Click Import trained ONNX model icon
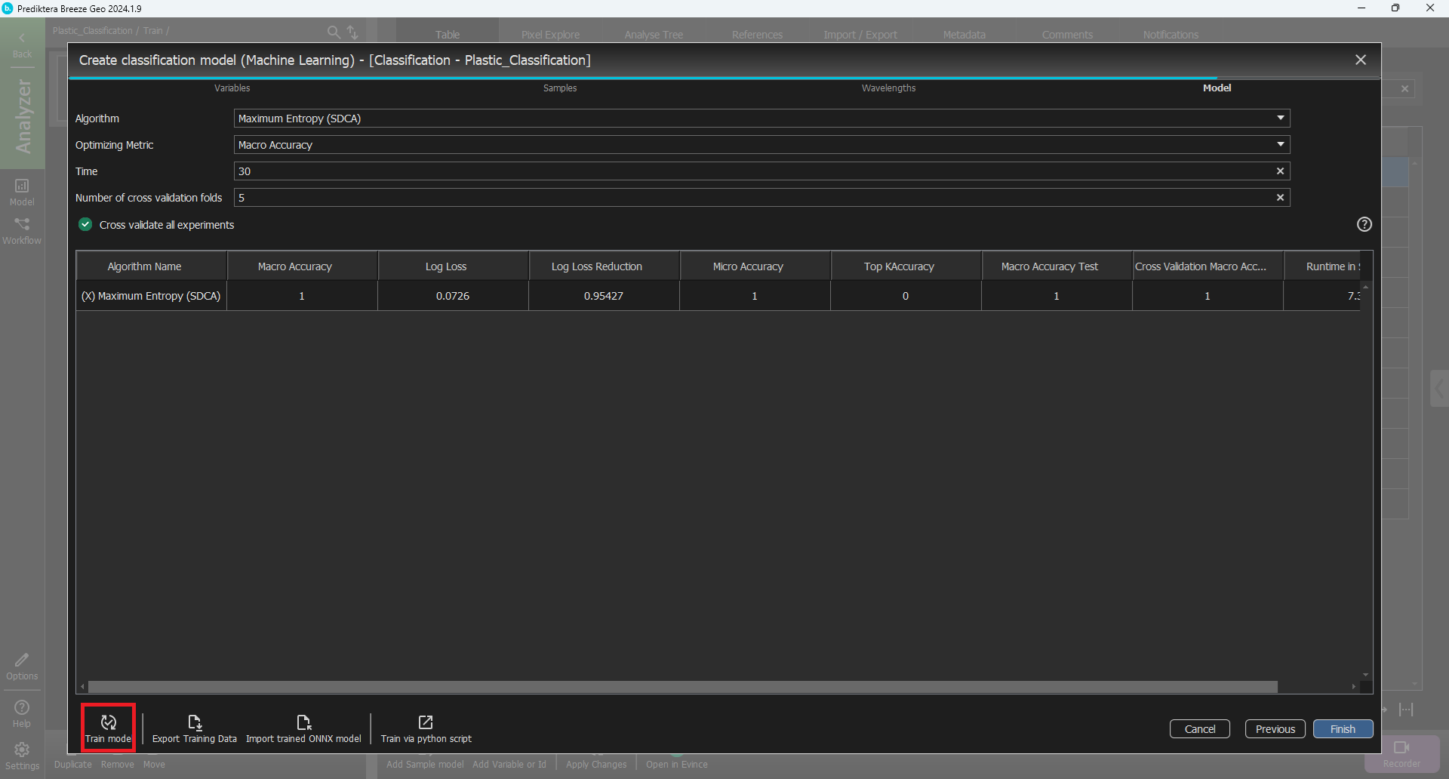Viewport: 1449px width, 779px height. 303,723
